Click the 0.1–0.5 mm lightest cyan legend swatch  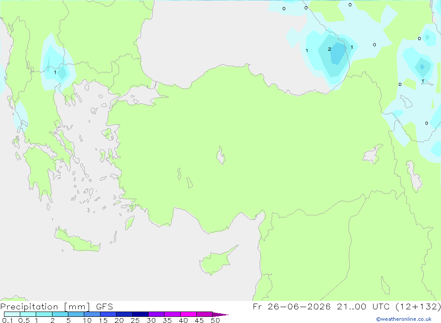click(x=12, y=314)
